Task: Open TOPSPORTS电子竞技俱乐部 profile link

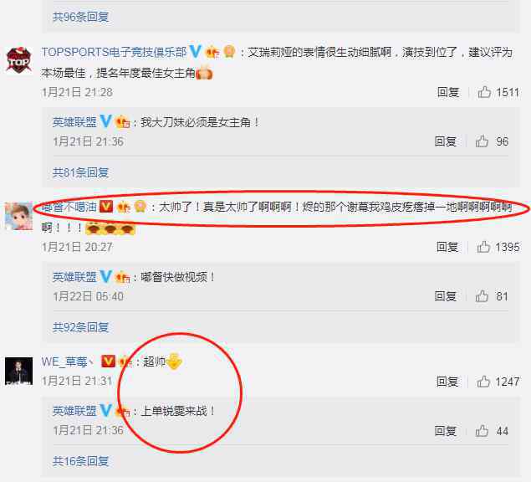Action: (114, 52)
